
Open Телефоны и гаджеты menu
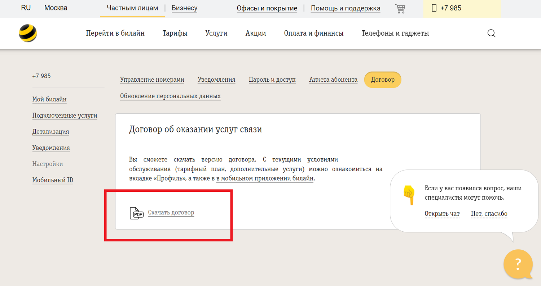point(395,33)
